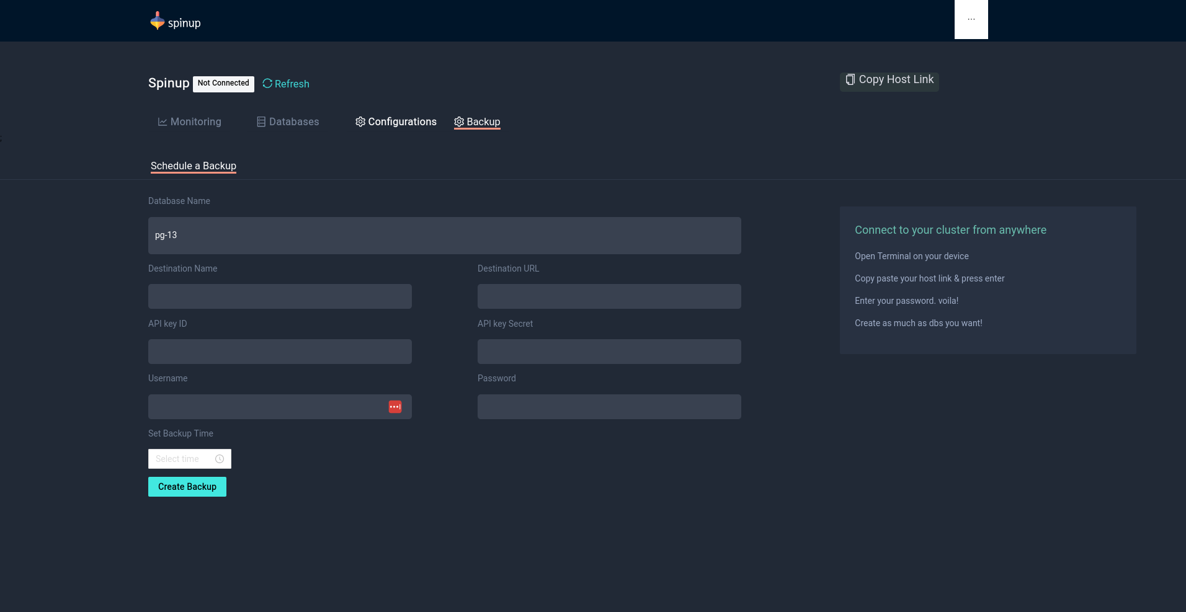
Task: Select the Destination URL input box
Action: 609,296
